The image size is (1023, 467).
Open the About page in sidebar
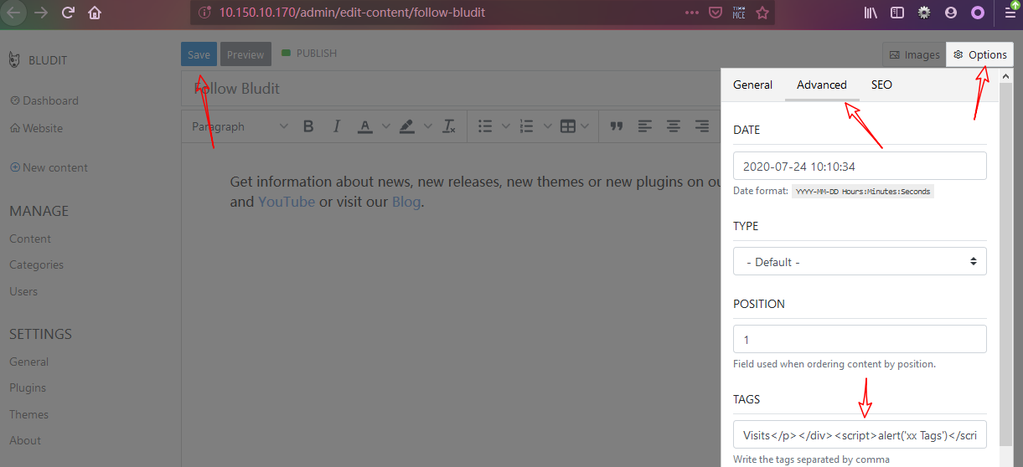(25, 440)
